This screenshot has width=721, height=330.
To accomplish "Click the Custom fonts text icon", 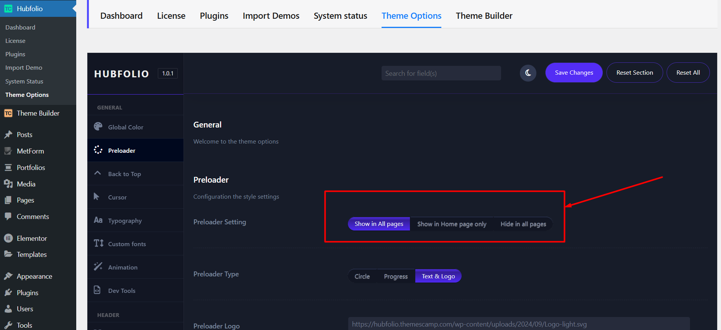I will [x=98, y=243].
